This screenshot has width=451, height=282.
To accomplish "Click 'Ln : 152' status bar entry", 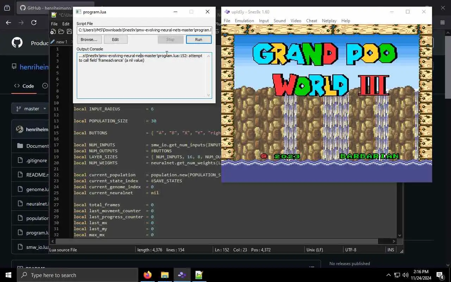I will pos(222,250).
